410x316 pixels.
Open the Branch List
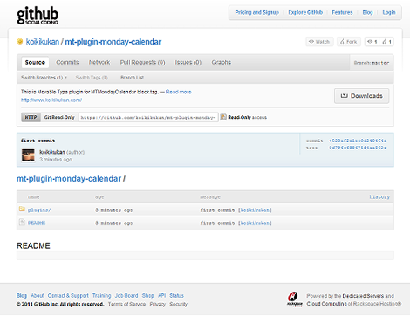tap(132, 78)
